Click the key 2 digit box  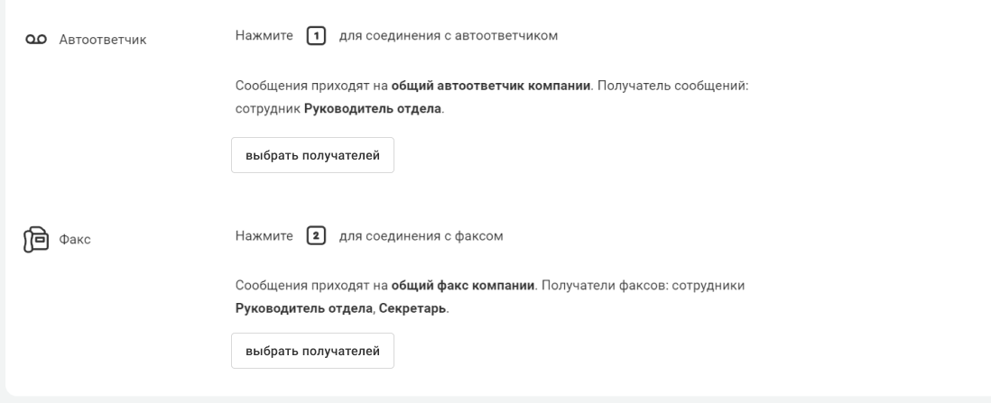coord(314,236)
